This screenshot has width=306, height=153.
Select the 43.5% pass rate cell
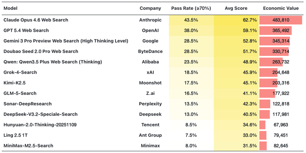tap(191, 20)
